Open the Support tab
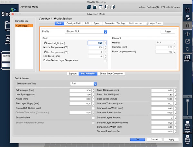This screenshot has height=147, width=193. (72, 73)
